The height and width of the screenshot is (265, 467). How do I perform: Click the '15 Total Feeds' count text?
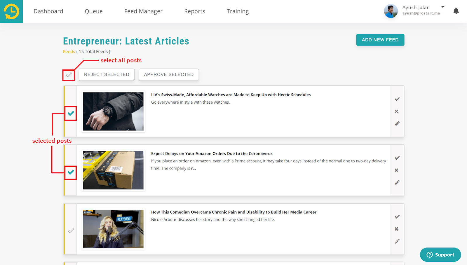93,52
